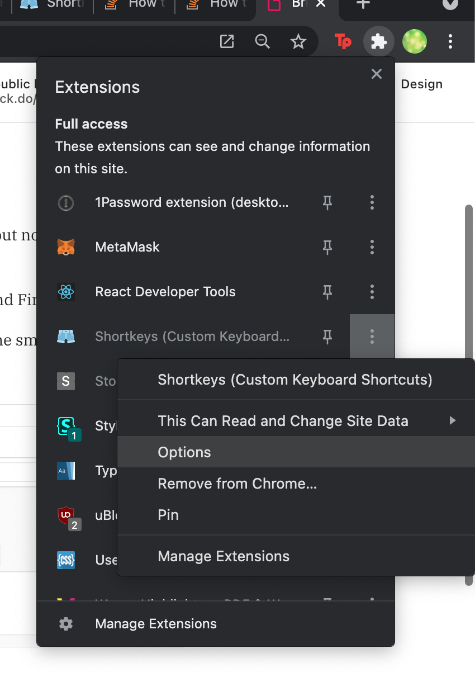The image size is (475, 682).
Task: Click the open-in-new-window icon in address bar
Action: pyautogui.click(x=227, y=41)
